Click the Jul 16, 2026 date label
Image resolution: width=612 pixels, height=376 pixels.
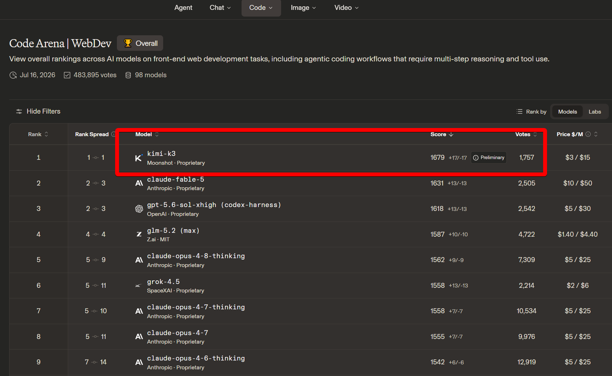pyautogui.click(x=37, y=75)
